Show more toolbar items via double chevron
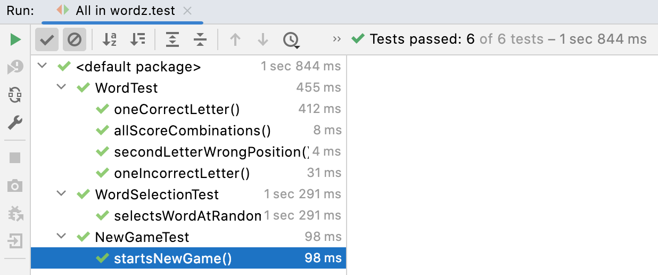 tap(336, 39)
